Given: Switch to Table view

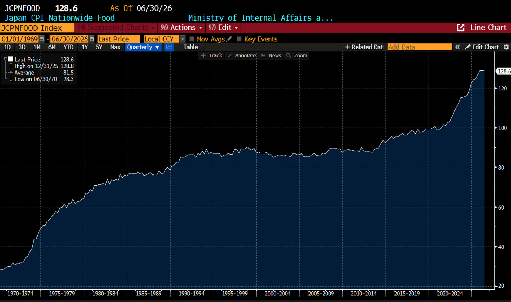Looking at the screenshot, I should 191,47.
